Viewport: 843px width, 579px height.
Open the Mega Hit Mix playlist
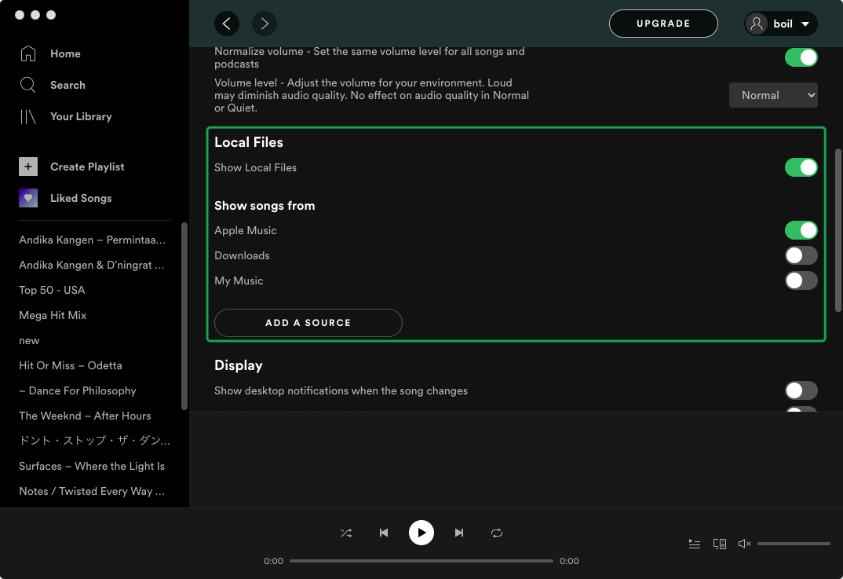point(53,315)
